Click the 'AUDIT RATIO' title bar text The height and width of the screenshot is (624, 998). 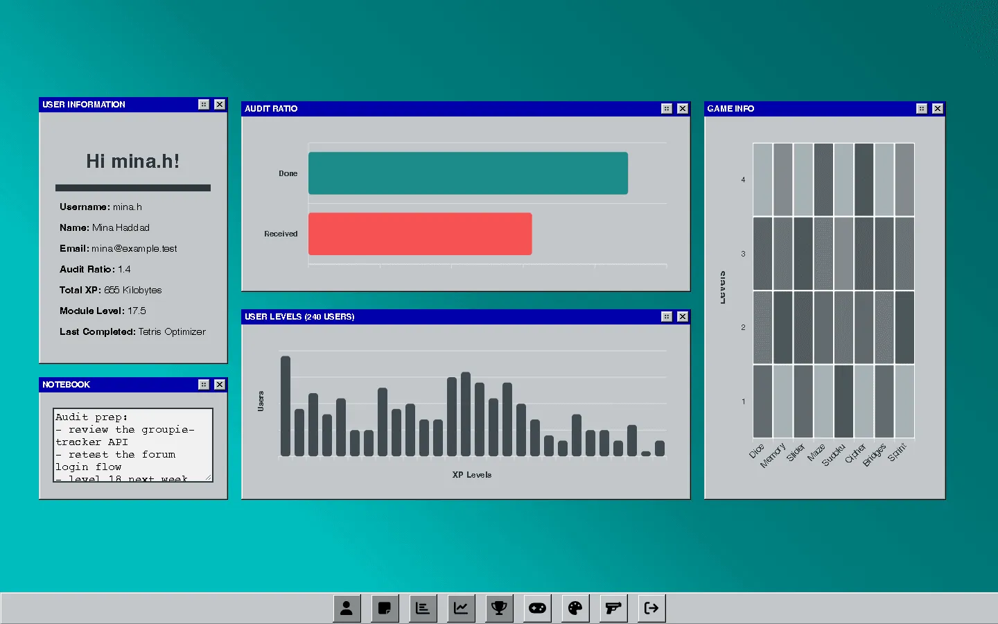(x=271, y=109)
